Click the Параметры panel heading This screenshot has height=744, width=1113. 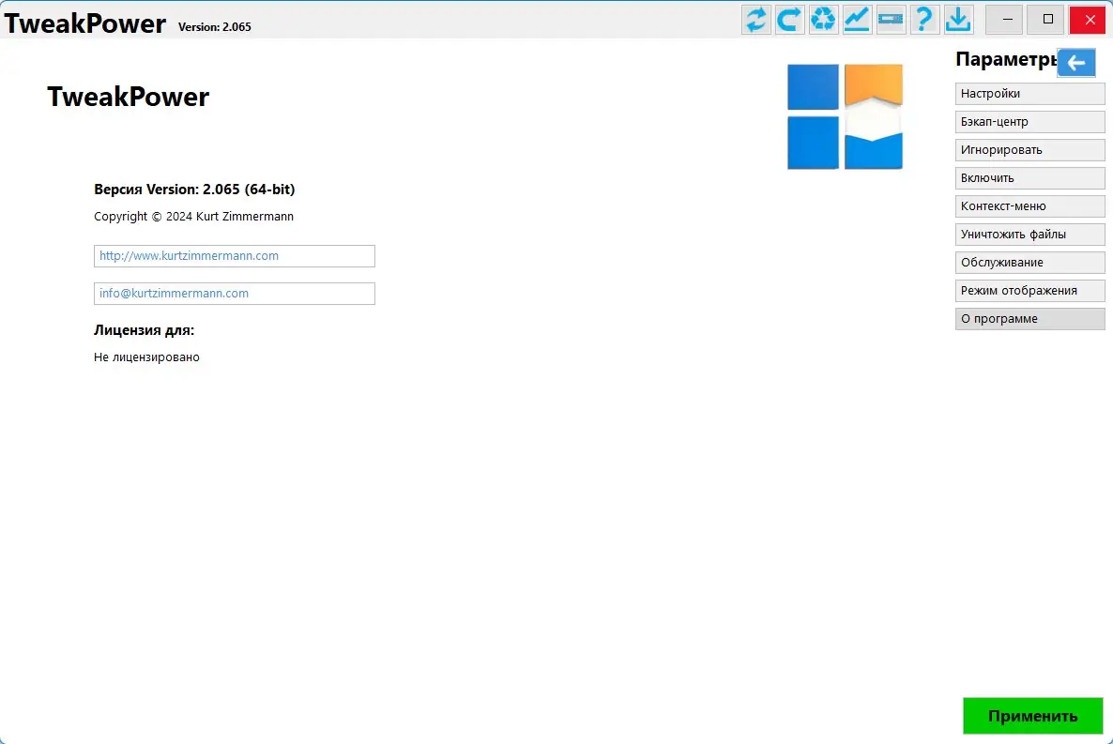pyautogui.click(x=1006, y=59)
